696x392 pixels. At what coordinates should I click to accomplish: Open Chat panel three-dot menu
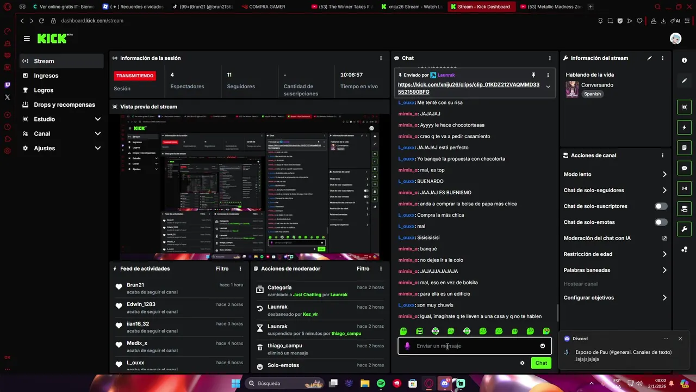[x=550, y=58]
